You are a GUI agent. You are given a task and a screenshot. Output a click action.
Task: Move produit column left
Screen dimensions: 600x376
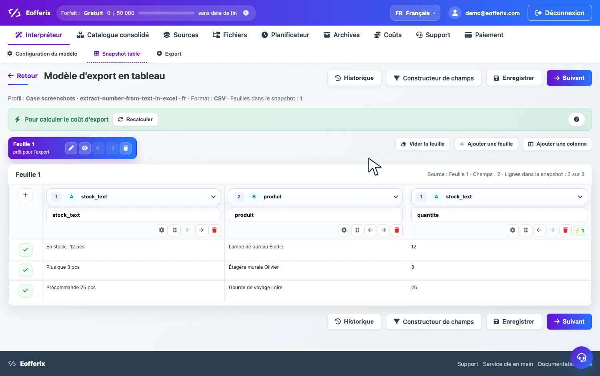(x=370, y=230)
